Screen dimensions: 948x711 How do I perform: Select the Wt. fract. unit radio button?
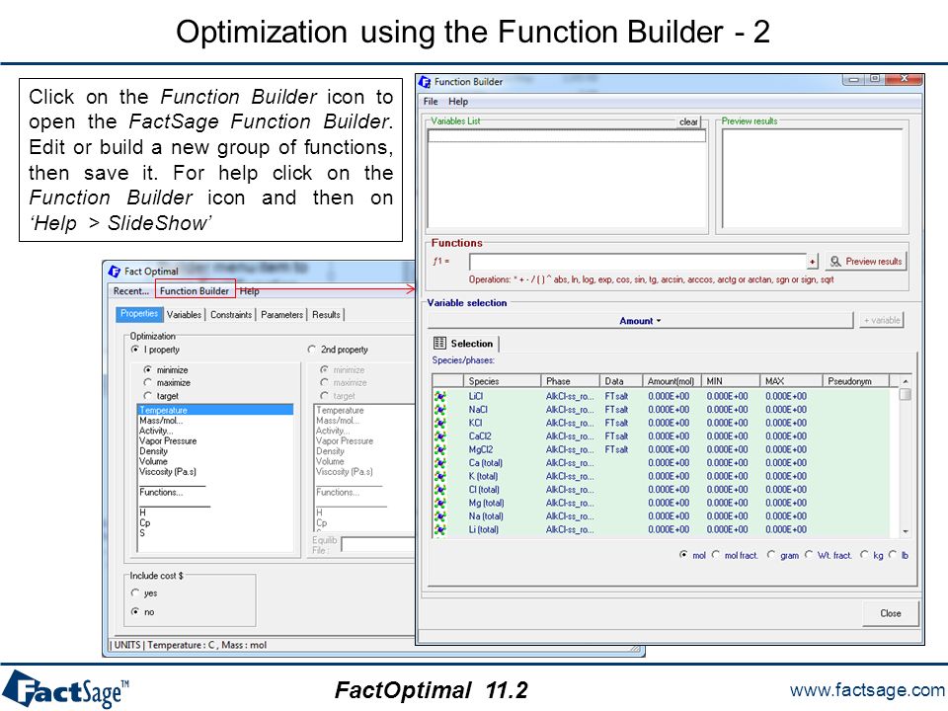(x=809, y=555)
